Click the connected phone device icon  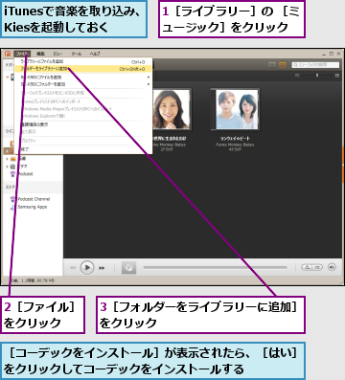[12, 77]
